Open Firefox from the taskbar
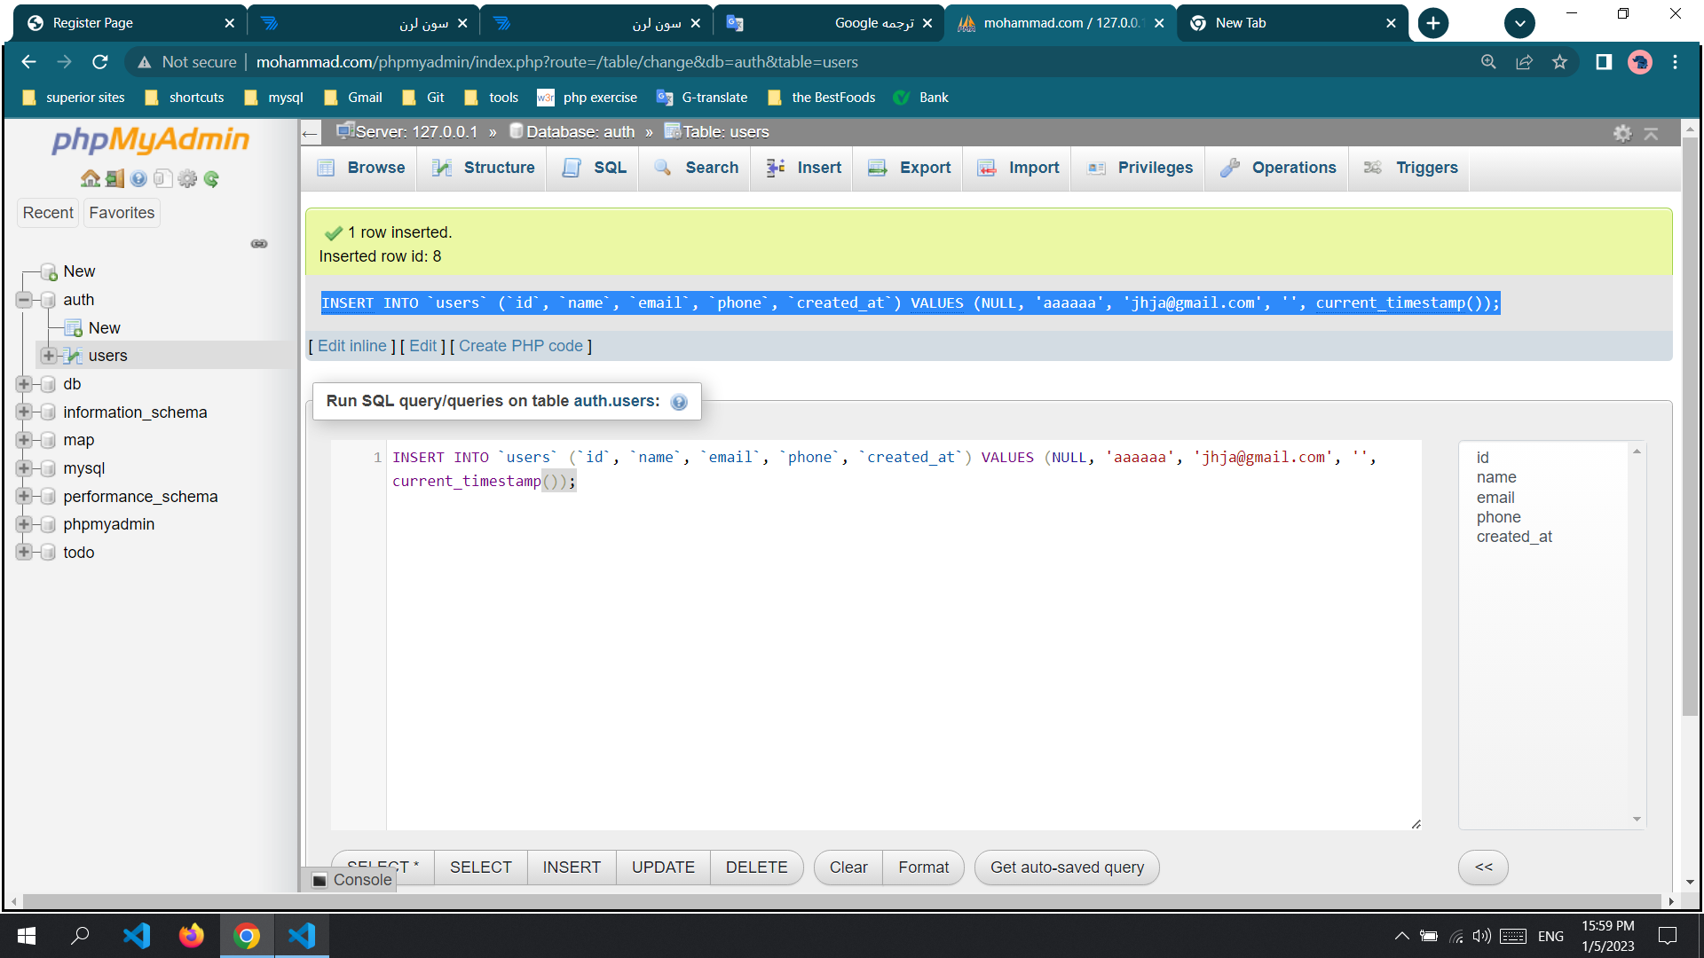1704x958 pixels. pos(191,936)
